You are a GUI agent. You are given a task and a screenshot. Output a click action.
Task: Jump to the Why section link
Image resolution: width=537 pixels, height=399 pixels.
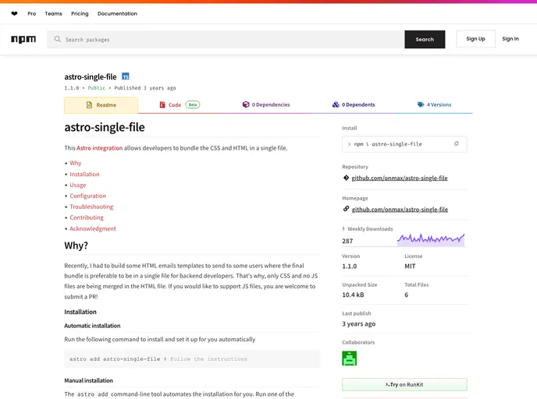pyautogui.click(x=76, y=163)
